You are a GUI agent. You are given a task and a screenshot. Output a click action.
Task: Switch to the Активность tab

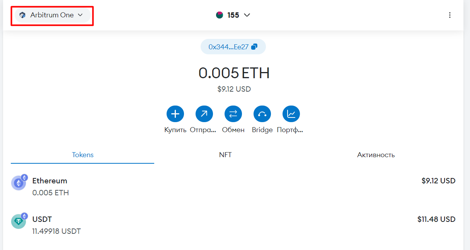pos(376,155)
